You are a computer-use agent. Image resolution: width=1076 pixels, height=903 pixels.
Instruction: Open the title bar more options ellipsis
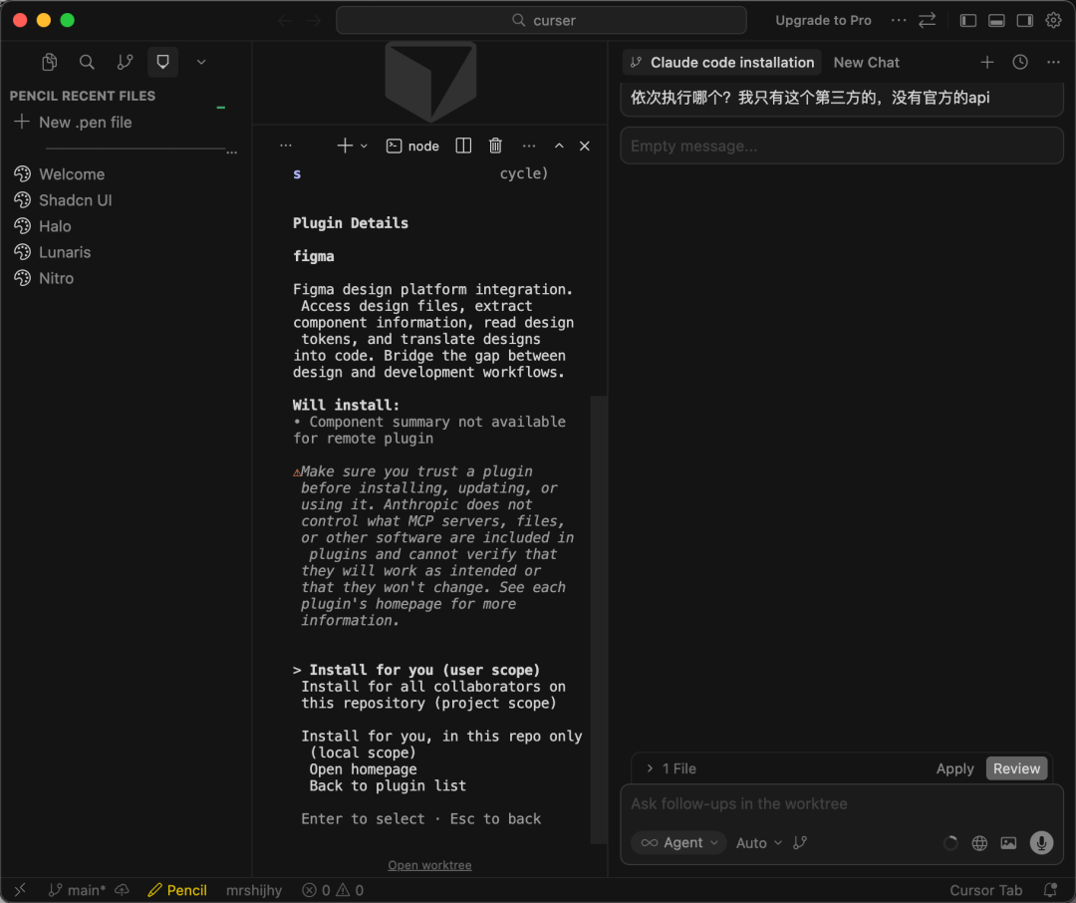point(899,20)
